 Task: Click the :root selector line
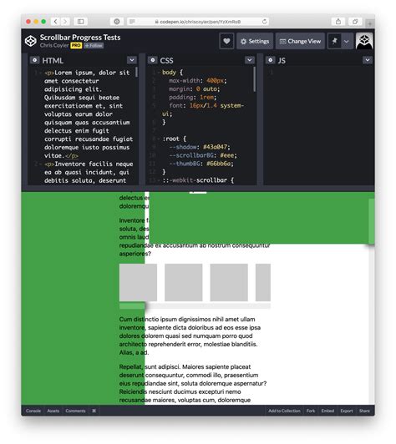175,139
